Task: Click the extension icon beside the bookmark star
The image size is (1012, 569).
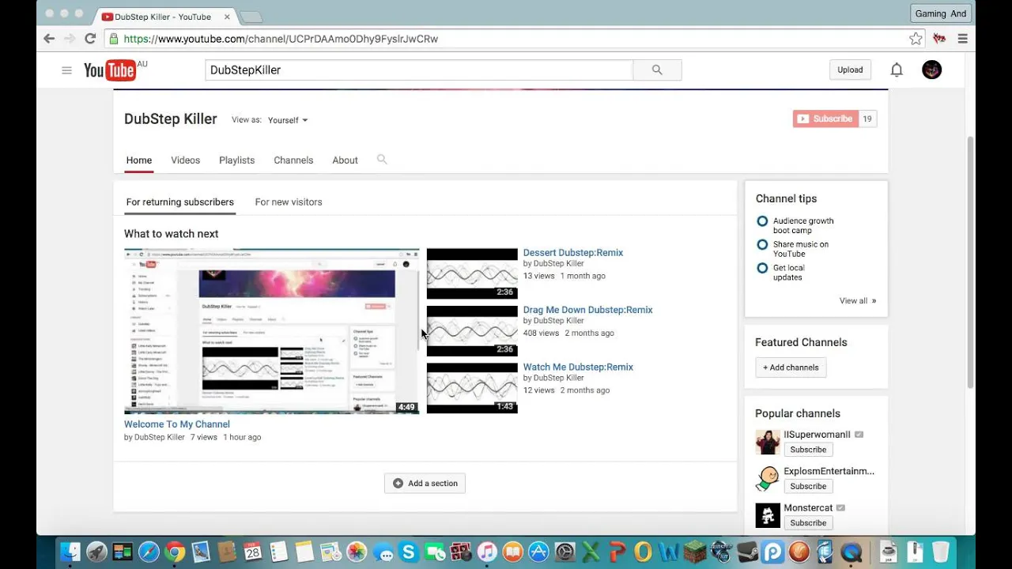Action: pyautogui.click(x=939, y=39)
